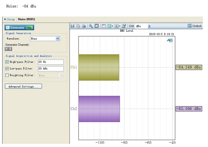Click the fit-to-window zoom icon
This screenshot has height=147, width=208.
pos(96,26)
